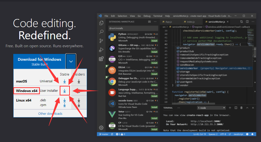Open the Go menu
The image size is (261, 142).
pos(139,16)
